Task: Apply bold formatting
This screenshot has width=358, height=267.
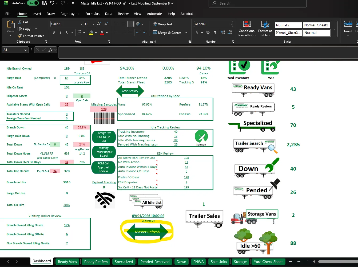Action: [x=54, y=33]
